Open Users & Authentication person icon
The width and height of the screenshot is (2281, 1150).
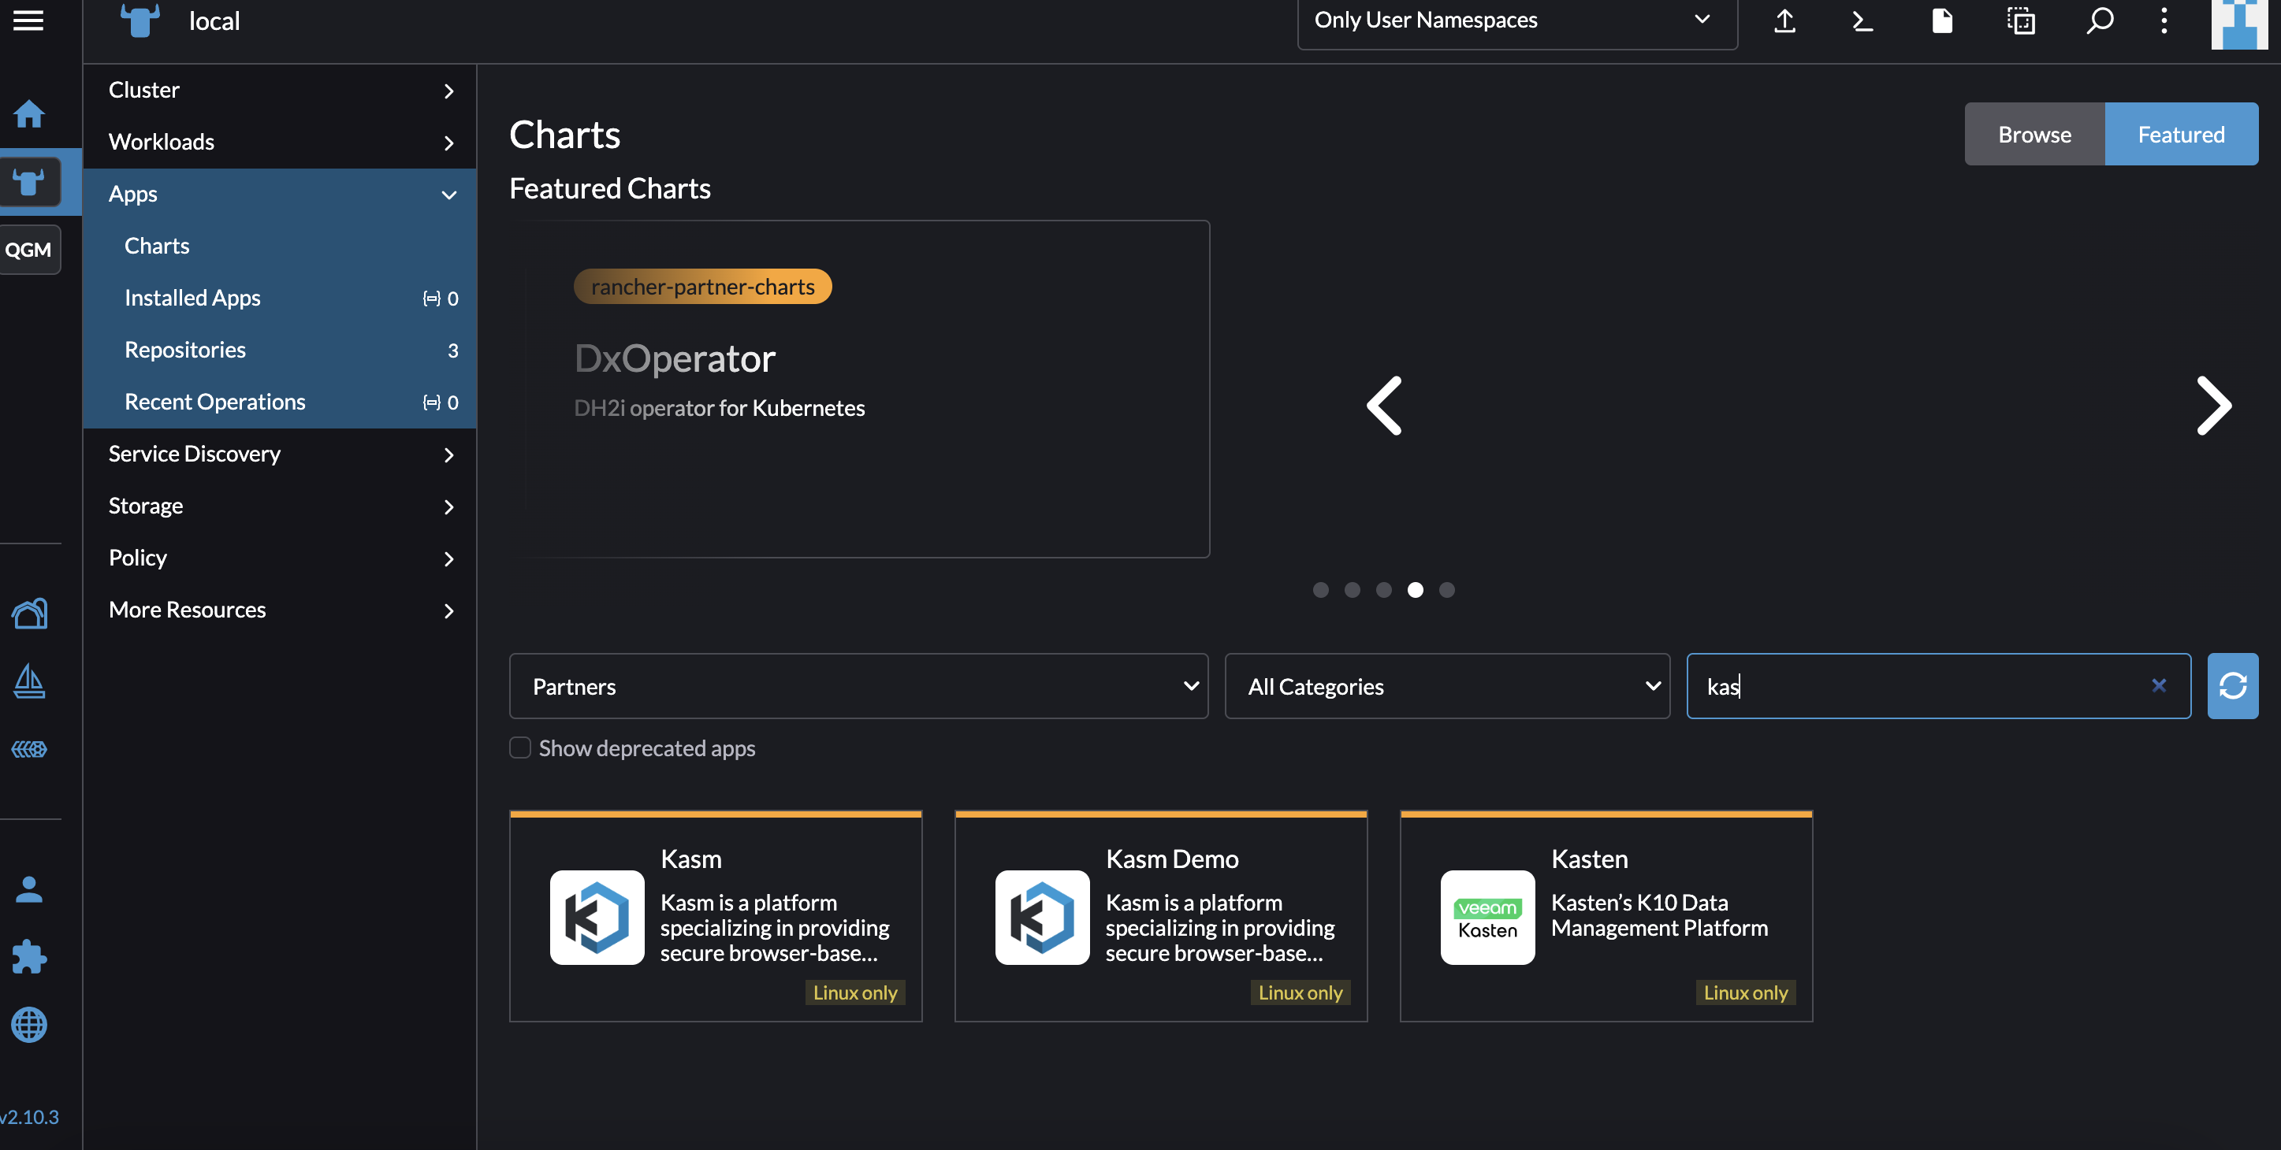click(29, 889)
